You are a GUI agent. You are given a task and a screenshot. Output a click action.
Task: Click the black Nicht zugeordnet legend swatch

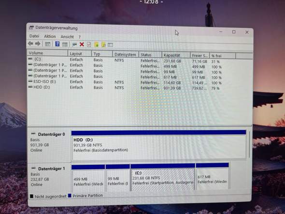(31, 196)
